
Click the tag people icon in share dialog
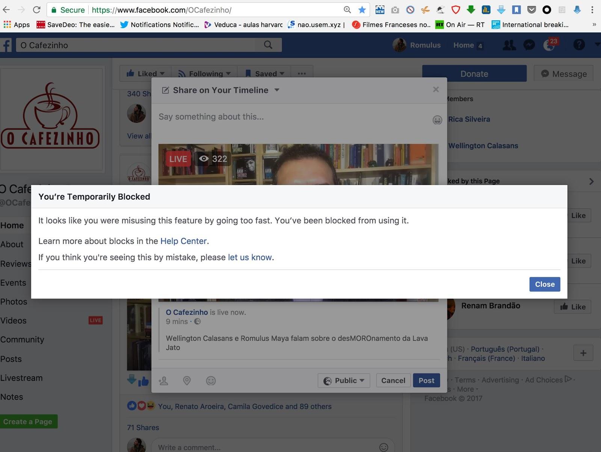click(163, 381)
